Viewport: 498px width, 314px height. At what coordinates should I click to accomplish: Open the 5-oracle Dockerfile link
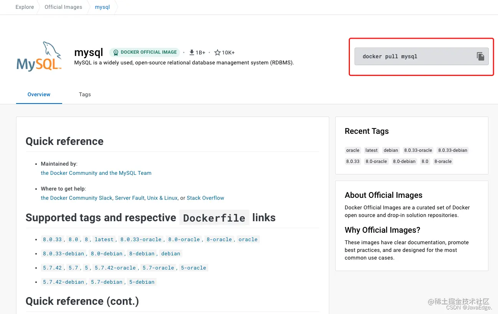click(193, 268)
